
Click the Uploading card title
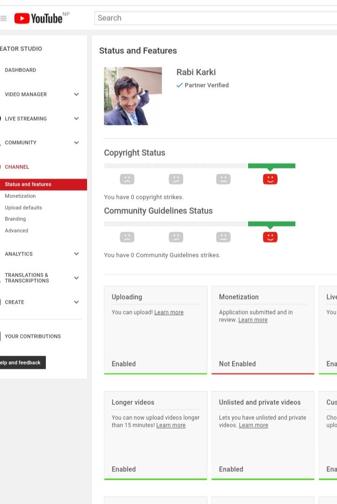point(127,297)
